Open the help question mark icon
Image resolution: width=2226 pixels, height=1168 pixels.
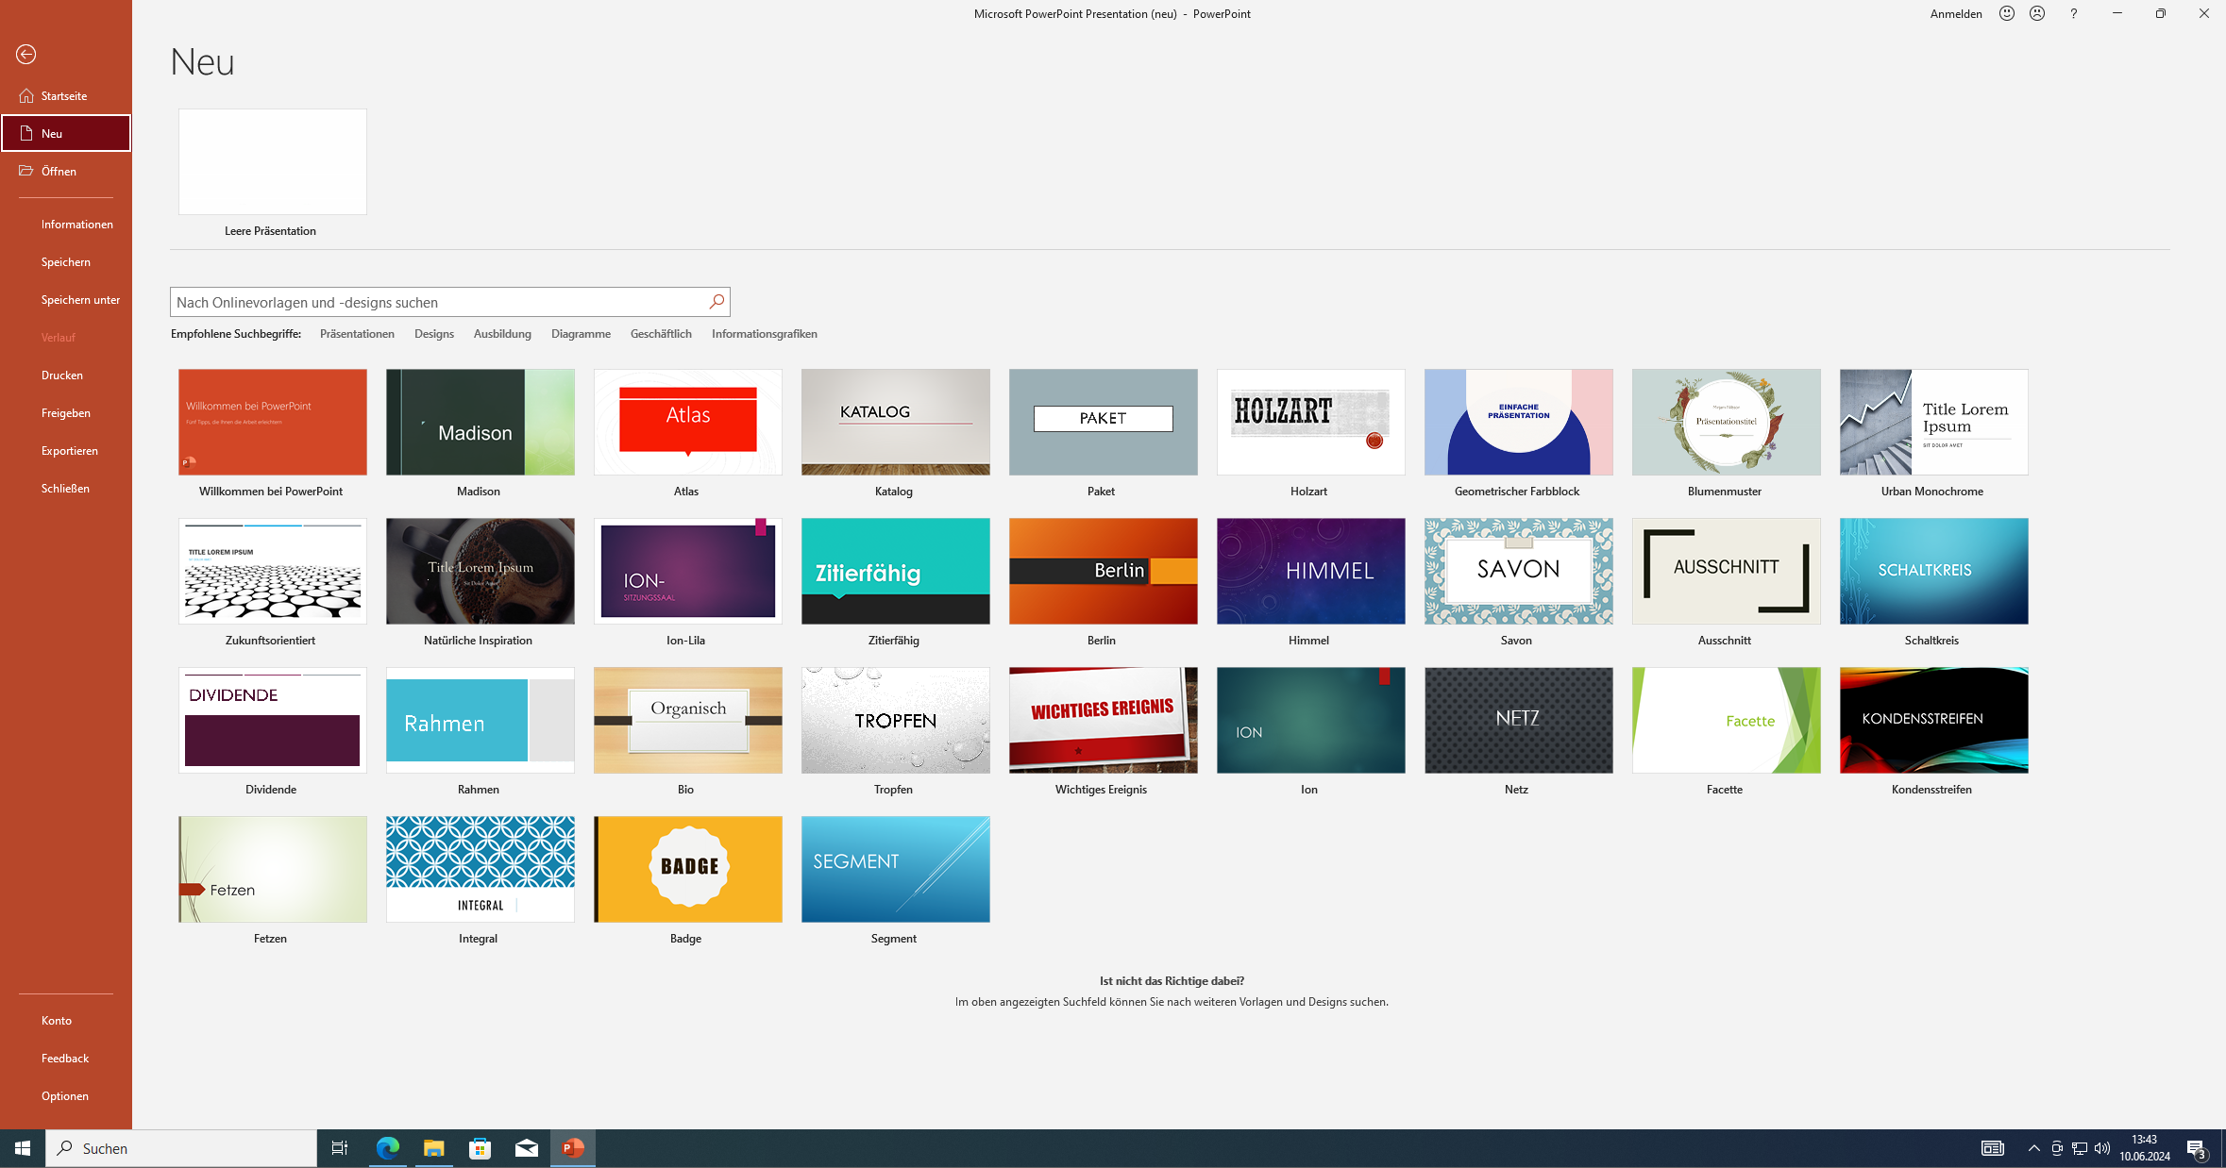[2073, 13]
